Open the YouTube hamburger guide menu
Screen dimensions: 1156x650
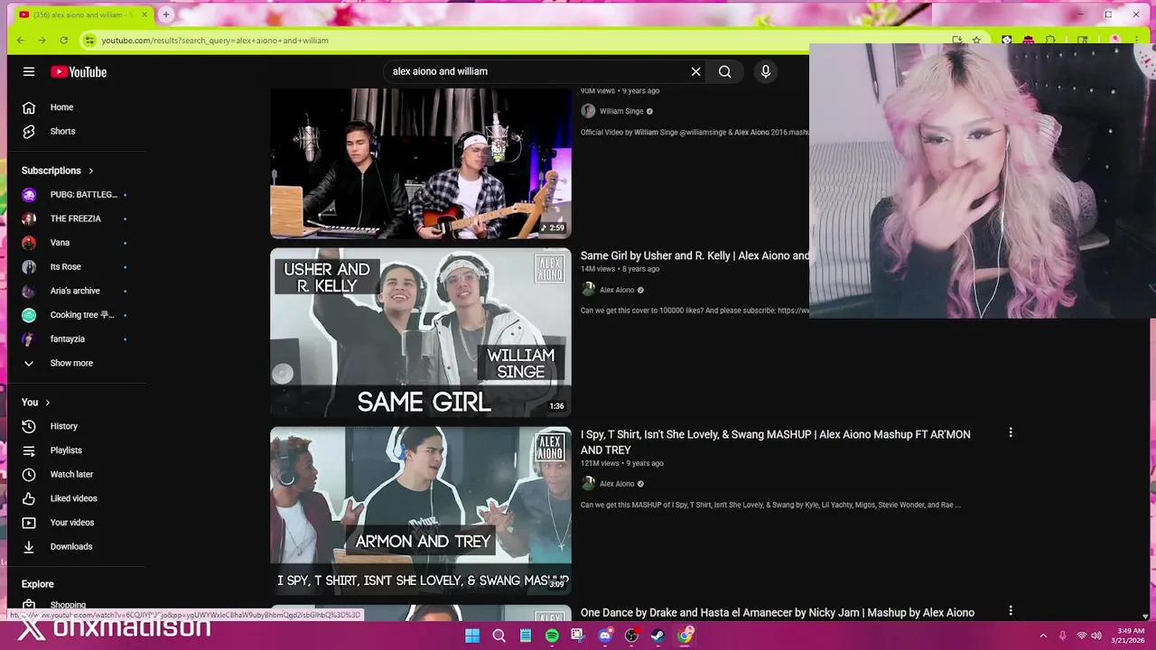(x=29, y=71)
